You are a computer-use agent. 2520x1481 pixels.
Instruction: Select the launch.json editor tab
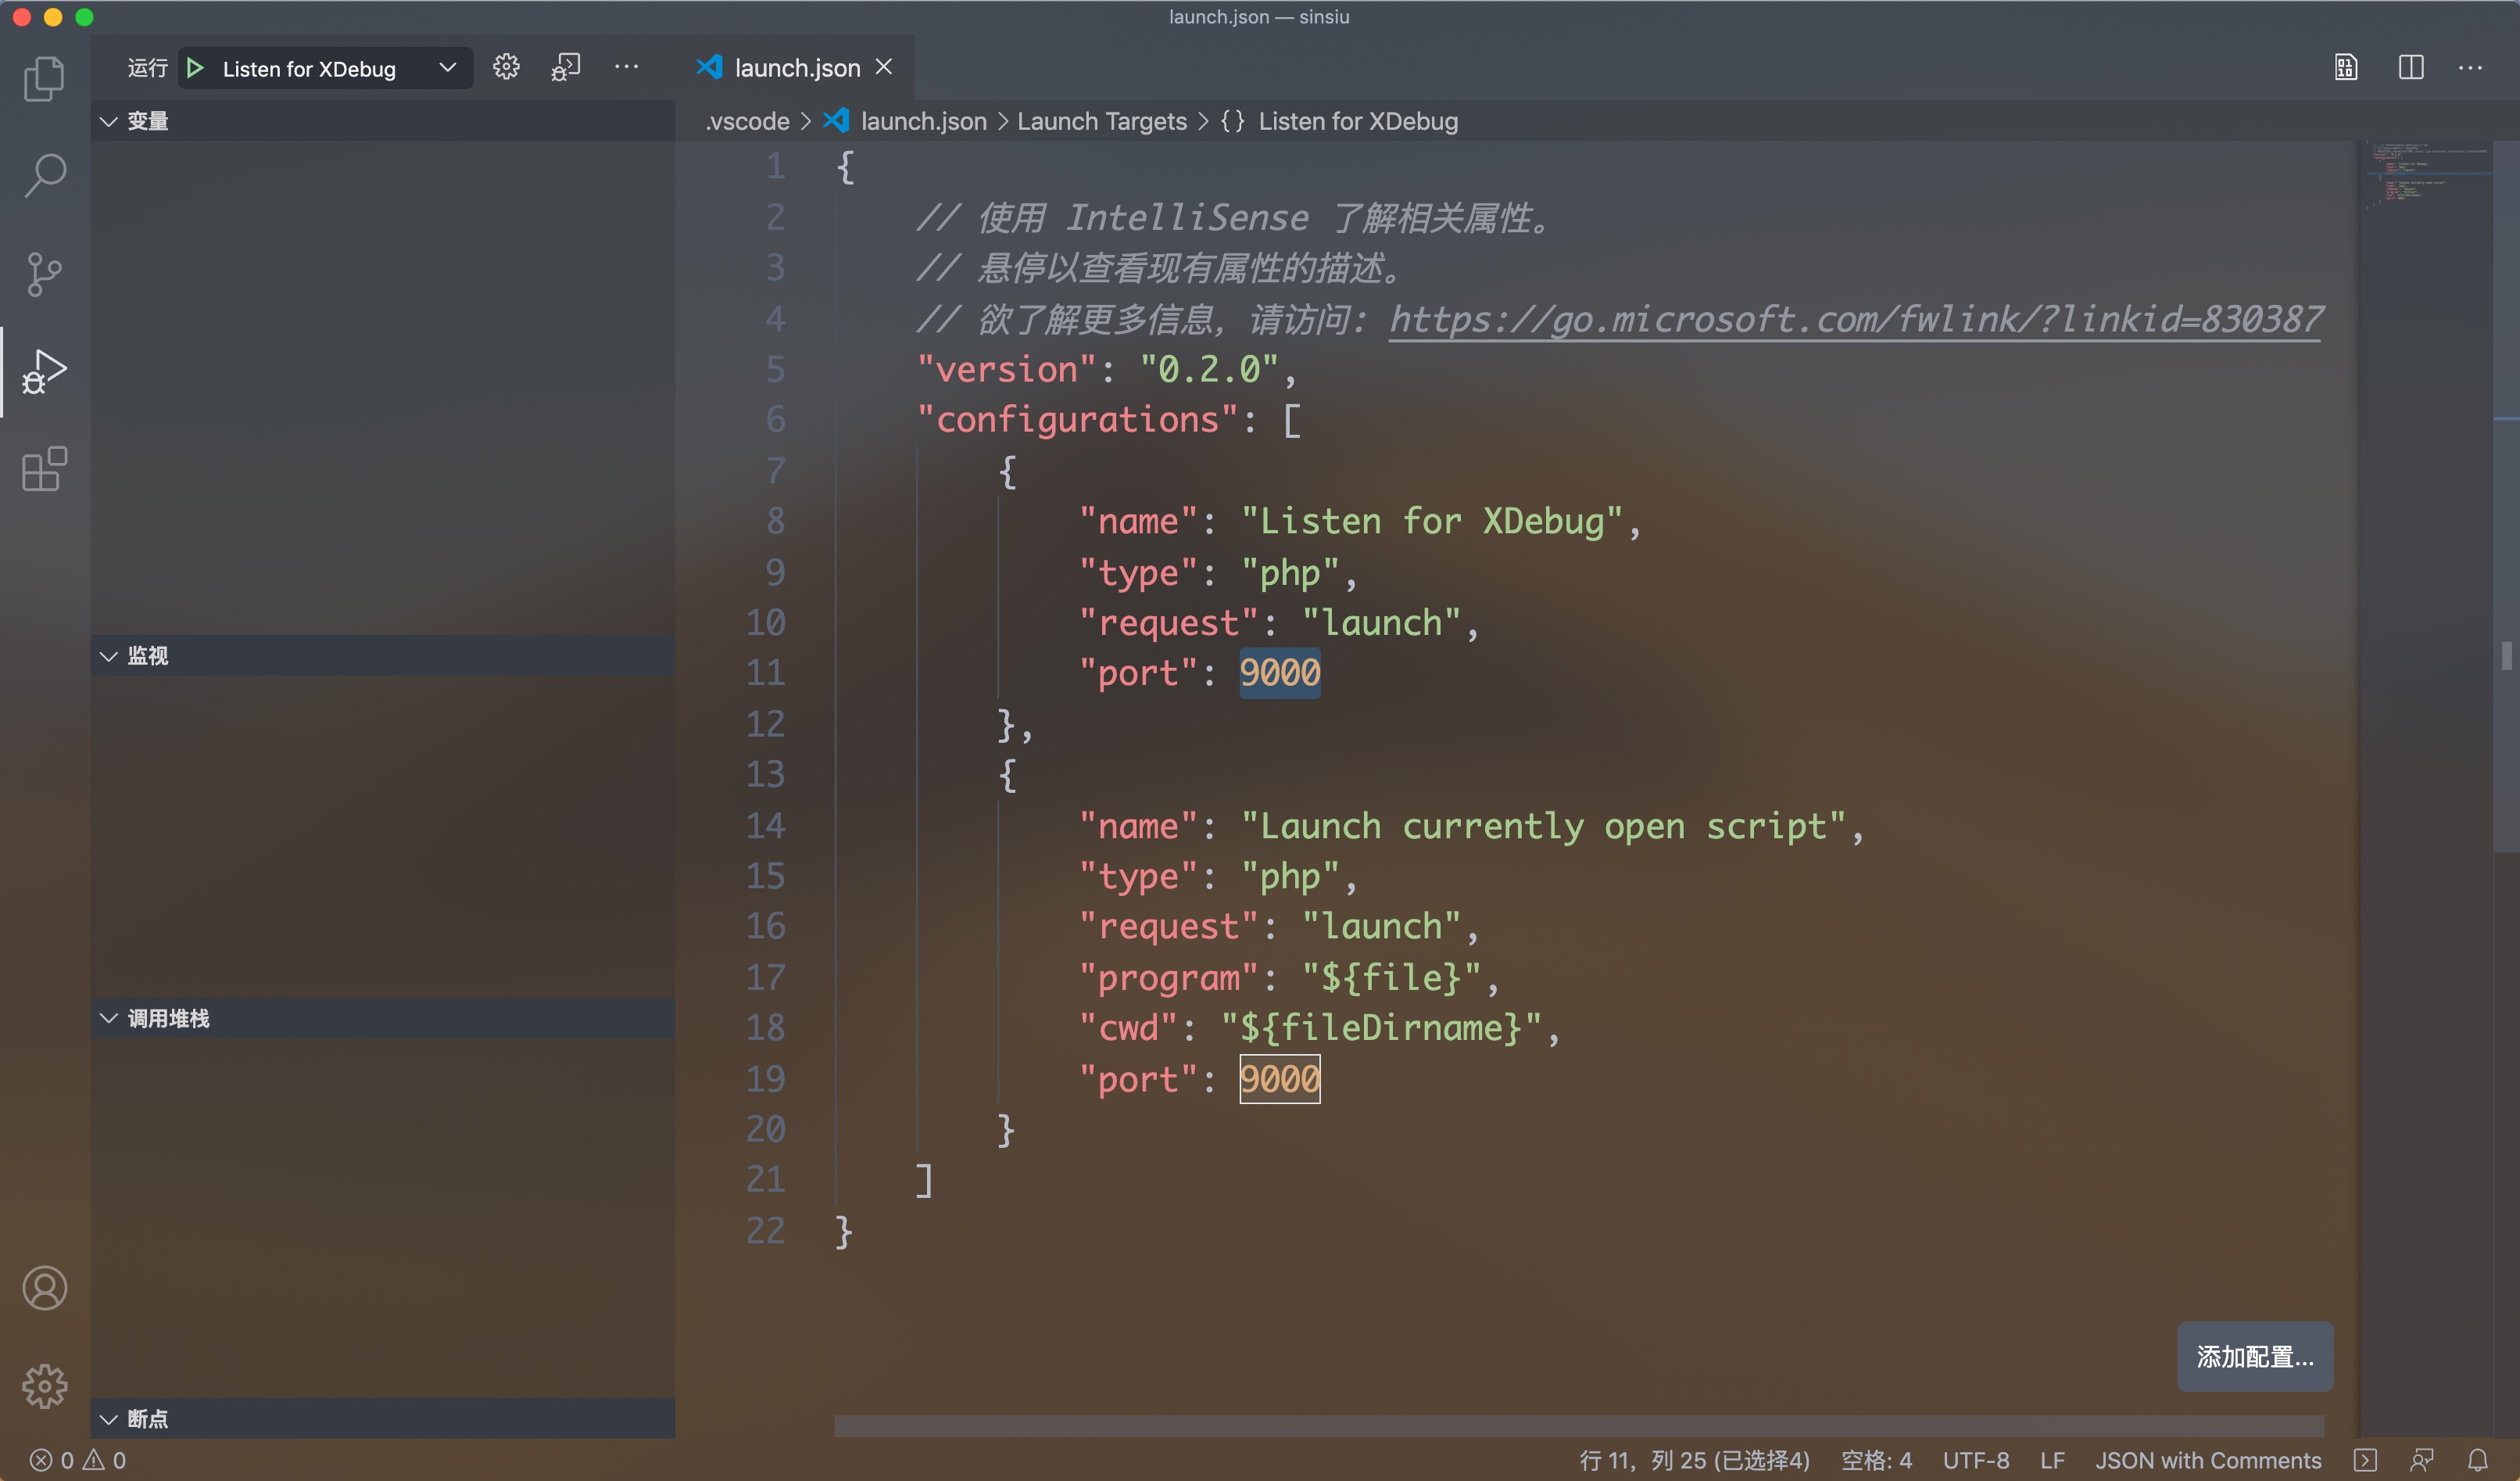pyautogui.click(x=795, y=67)
